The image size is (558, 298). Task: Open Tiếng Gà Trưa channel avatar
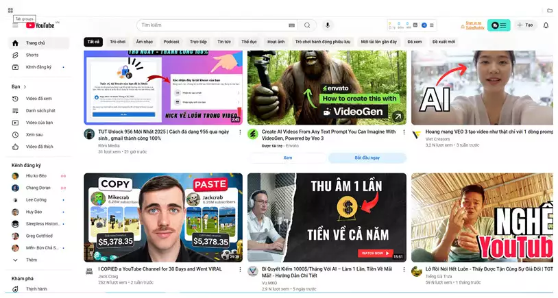point(416,271)
